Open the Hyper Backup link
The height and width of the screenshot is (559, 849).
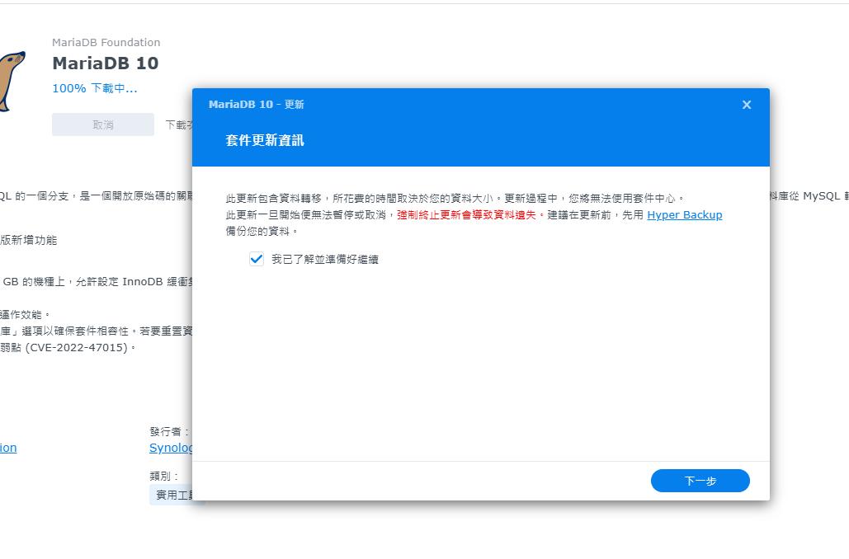coord(684,214)
